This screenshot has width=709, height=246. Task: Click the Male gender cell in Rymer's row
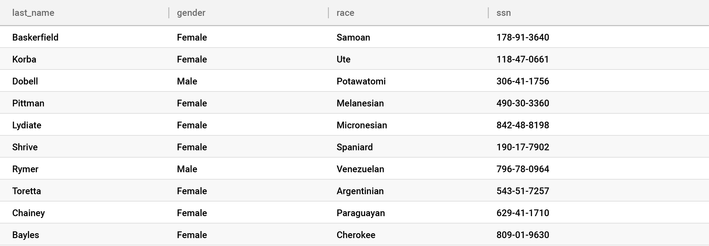[187, 169]
